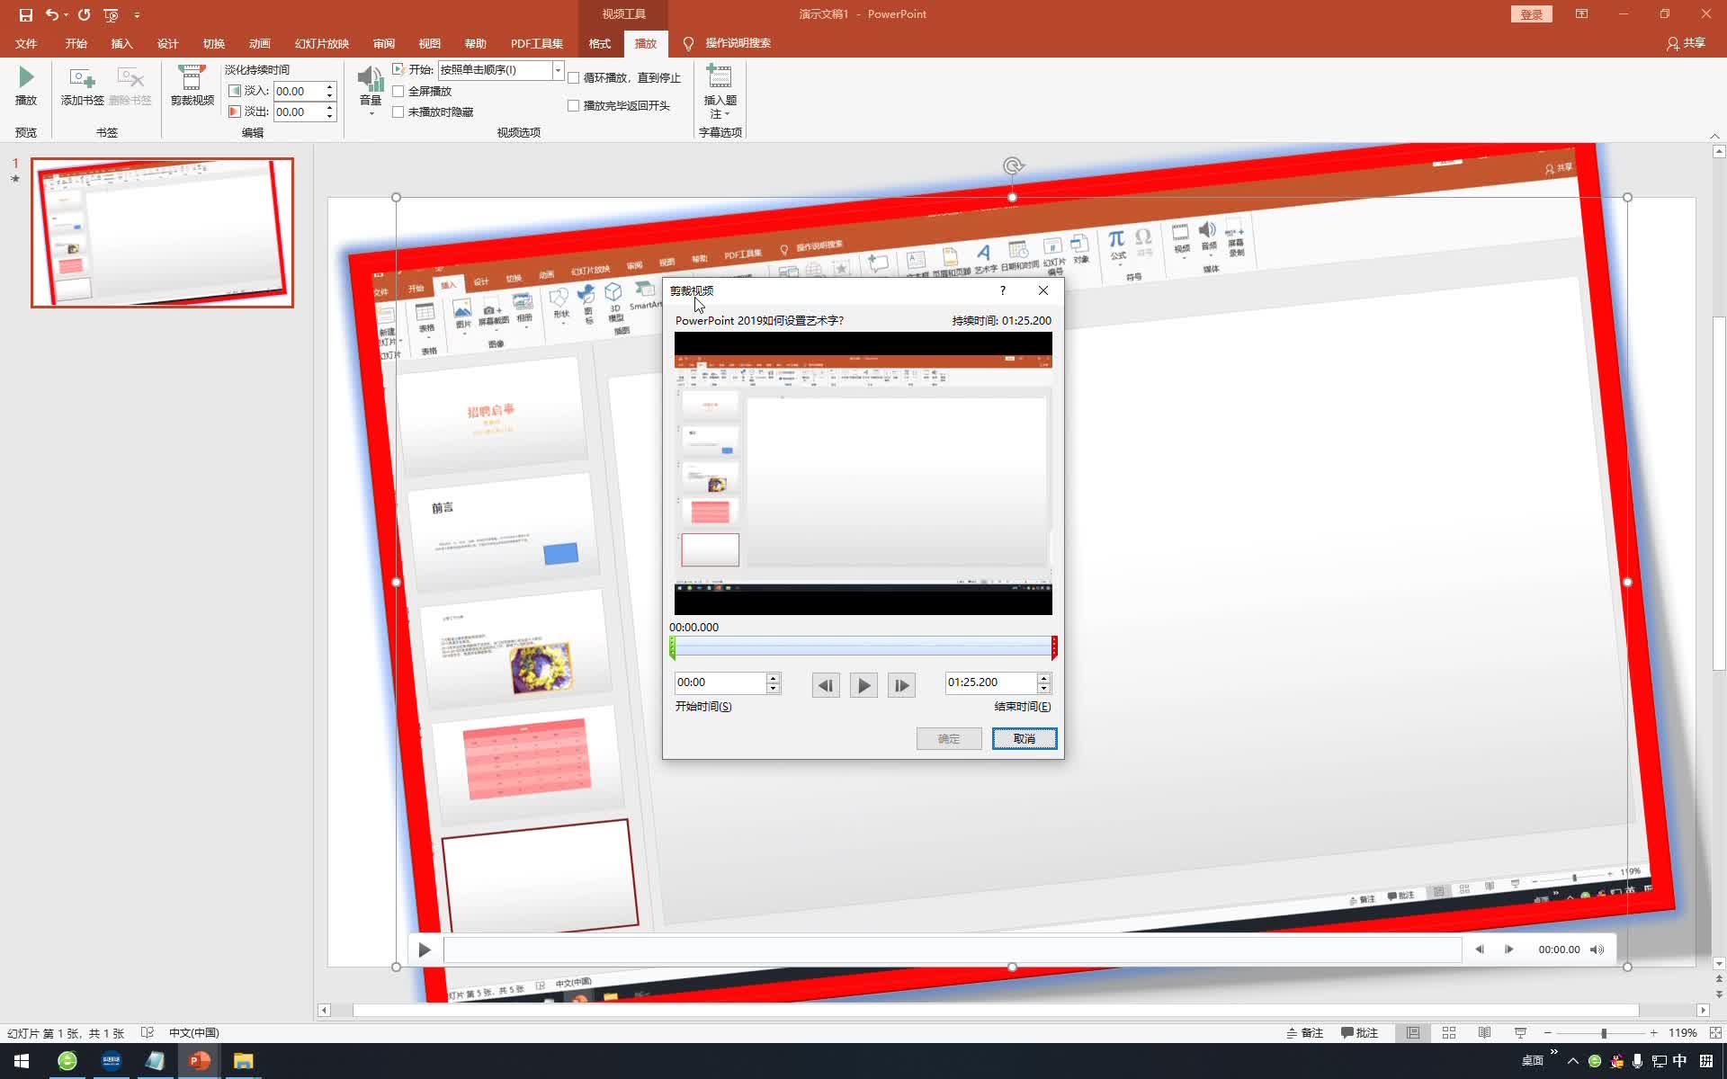Image resolution: width=1727 pixels, height=1079 pixels.
Task: Open Comments pane from status bar
Action: (1360, 1033)
